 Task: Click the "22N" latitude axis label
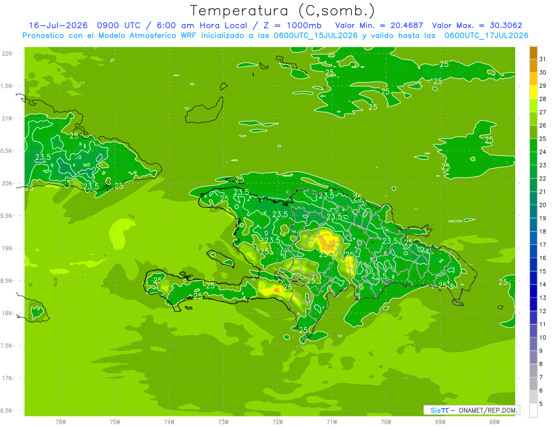8,54
